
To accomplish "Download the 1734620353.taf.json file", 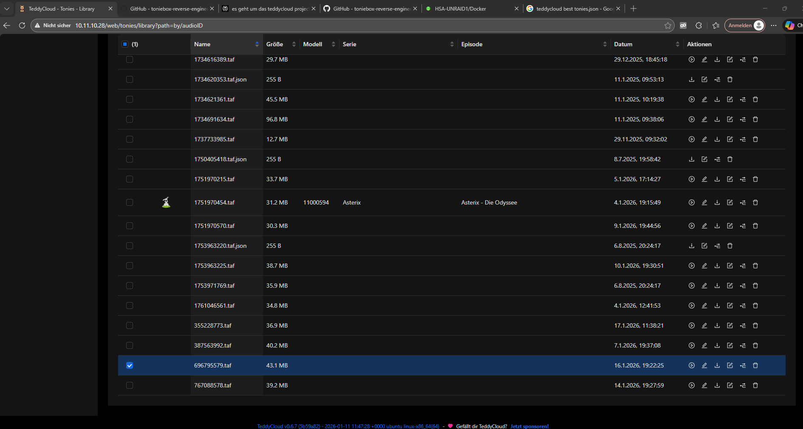I will [691, 79].
